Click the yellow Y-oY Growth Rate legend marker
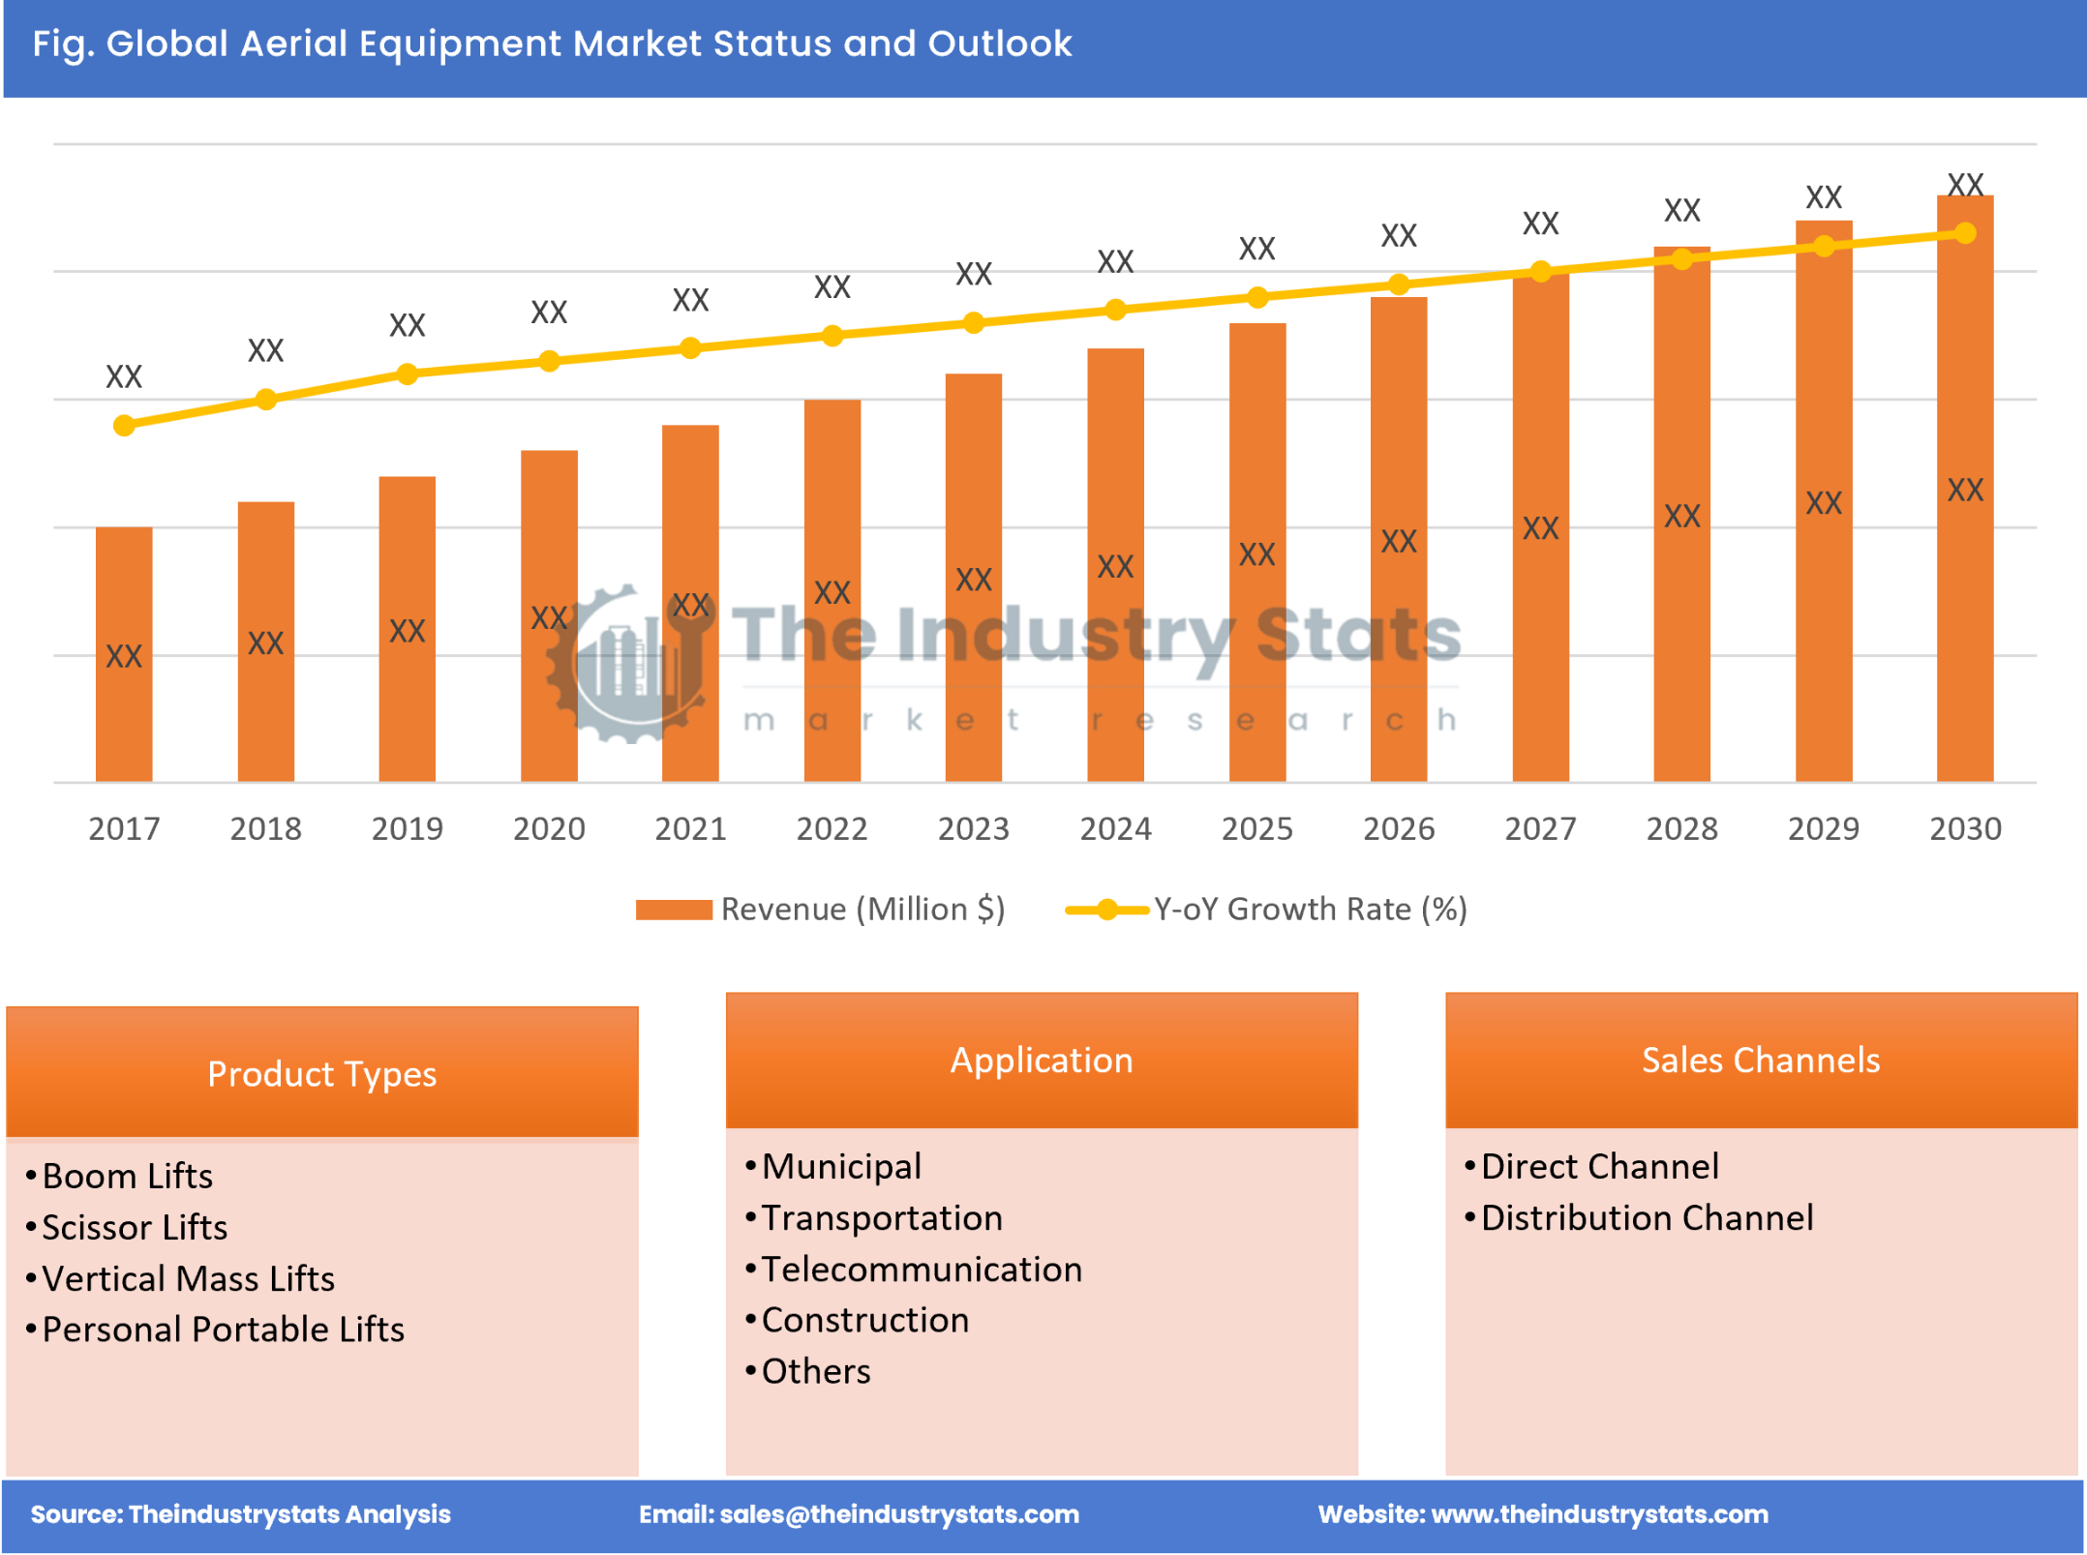Viewport: 2087px width, 1555px height. coord(1107,910)
